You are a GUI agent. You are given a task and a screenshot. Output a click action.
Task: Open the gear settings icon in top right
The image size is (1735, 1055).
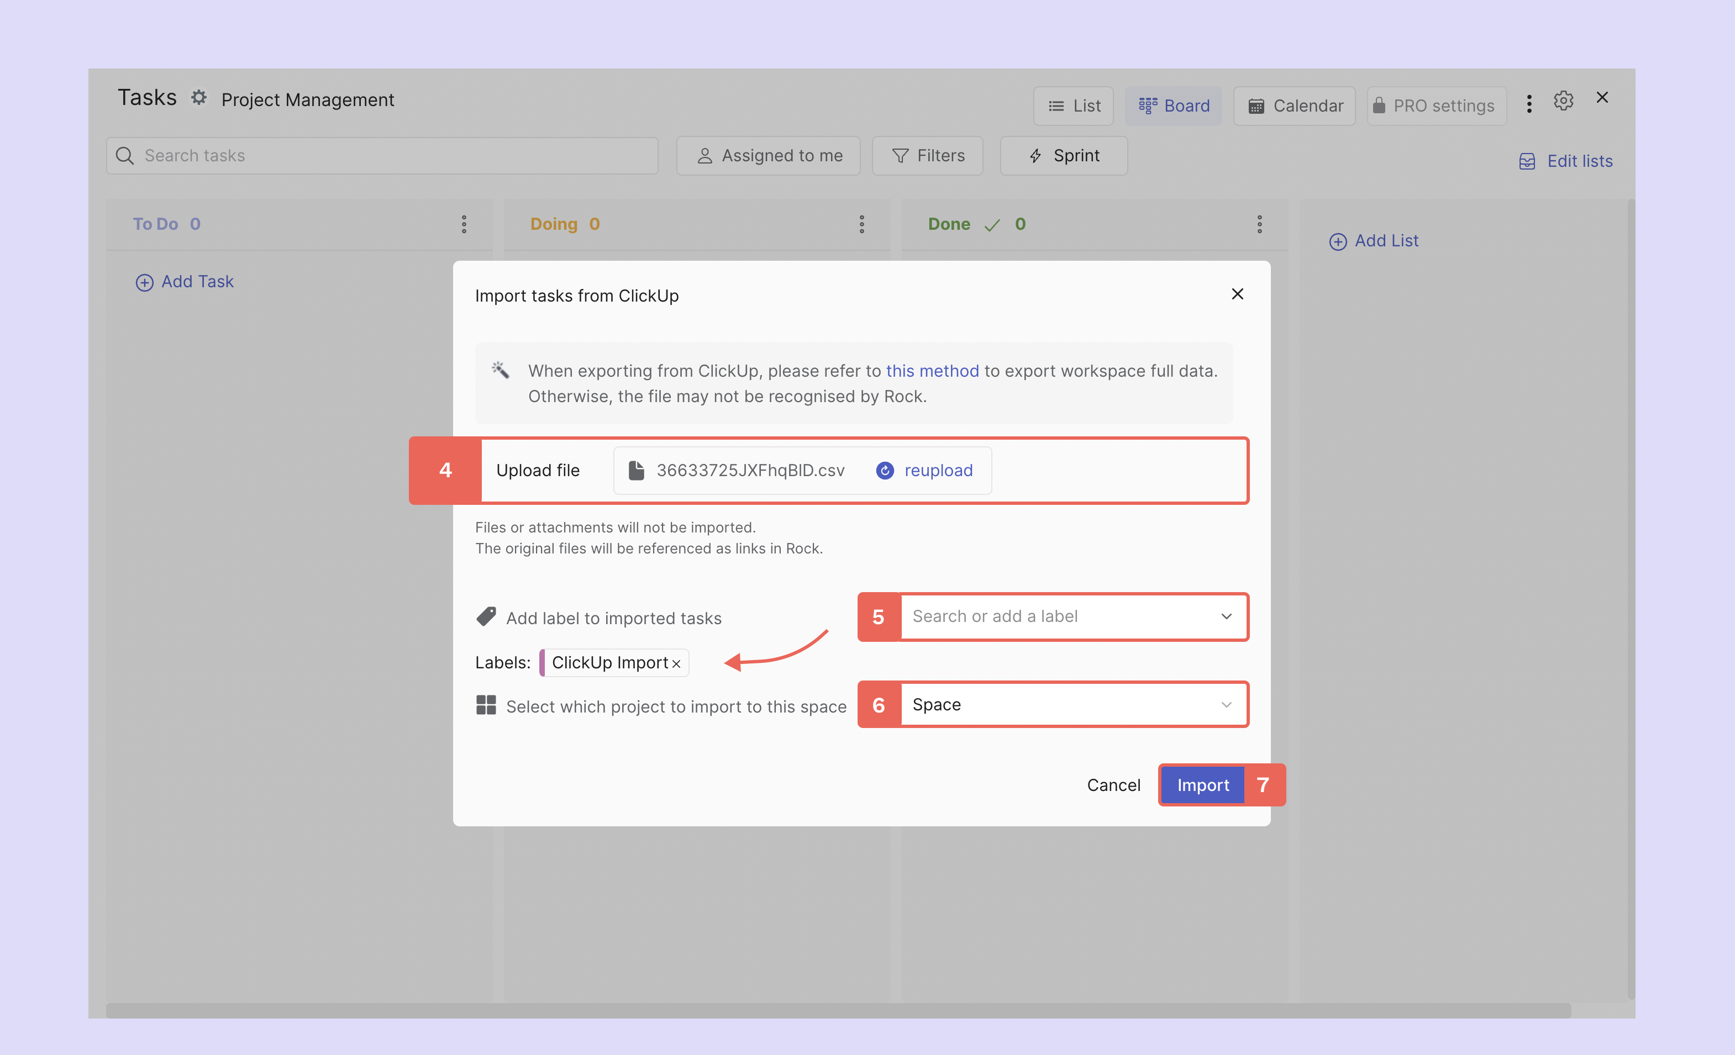coord(1563,101)
